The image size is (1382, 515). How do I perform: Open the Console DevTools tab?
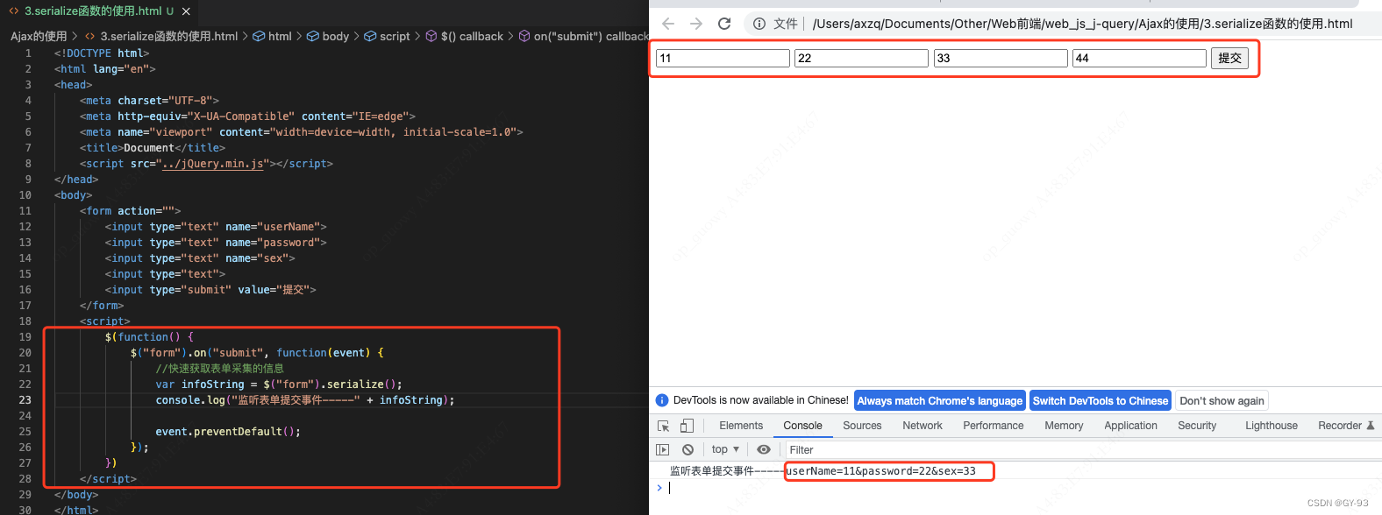802,426
